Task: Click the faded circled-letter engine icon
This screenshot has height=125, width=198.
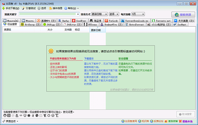Action: tap(13, 115)
